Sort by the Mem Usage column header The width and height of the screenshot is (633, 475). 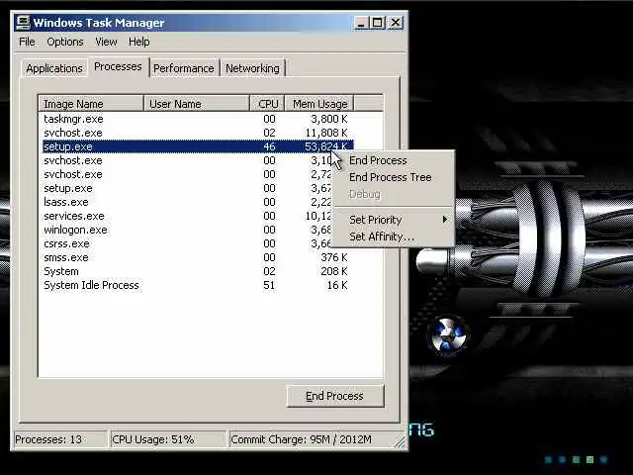click(x=319, y=103)
